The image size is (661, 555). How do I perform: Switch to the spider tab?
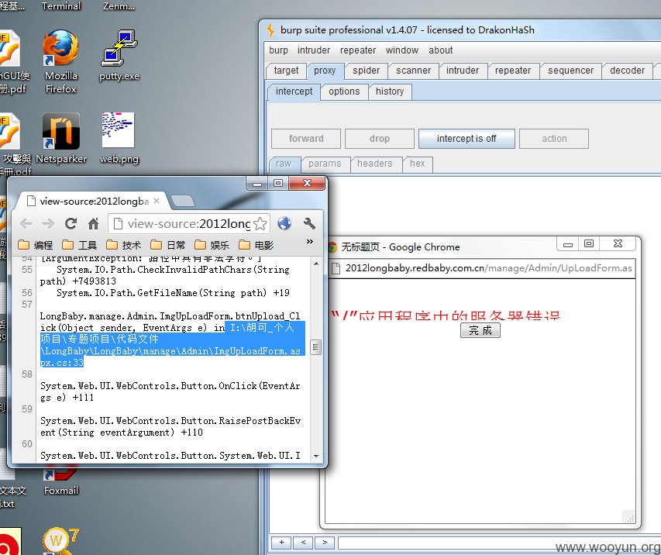coord(366,71)
